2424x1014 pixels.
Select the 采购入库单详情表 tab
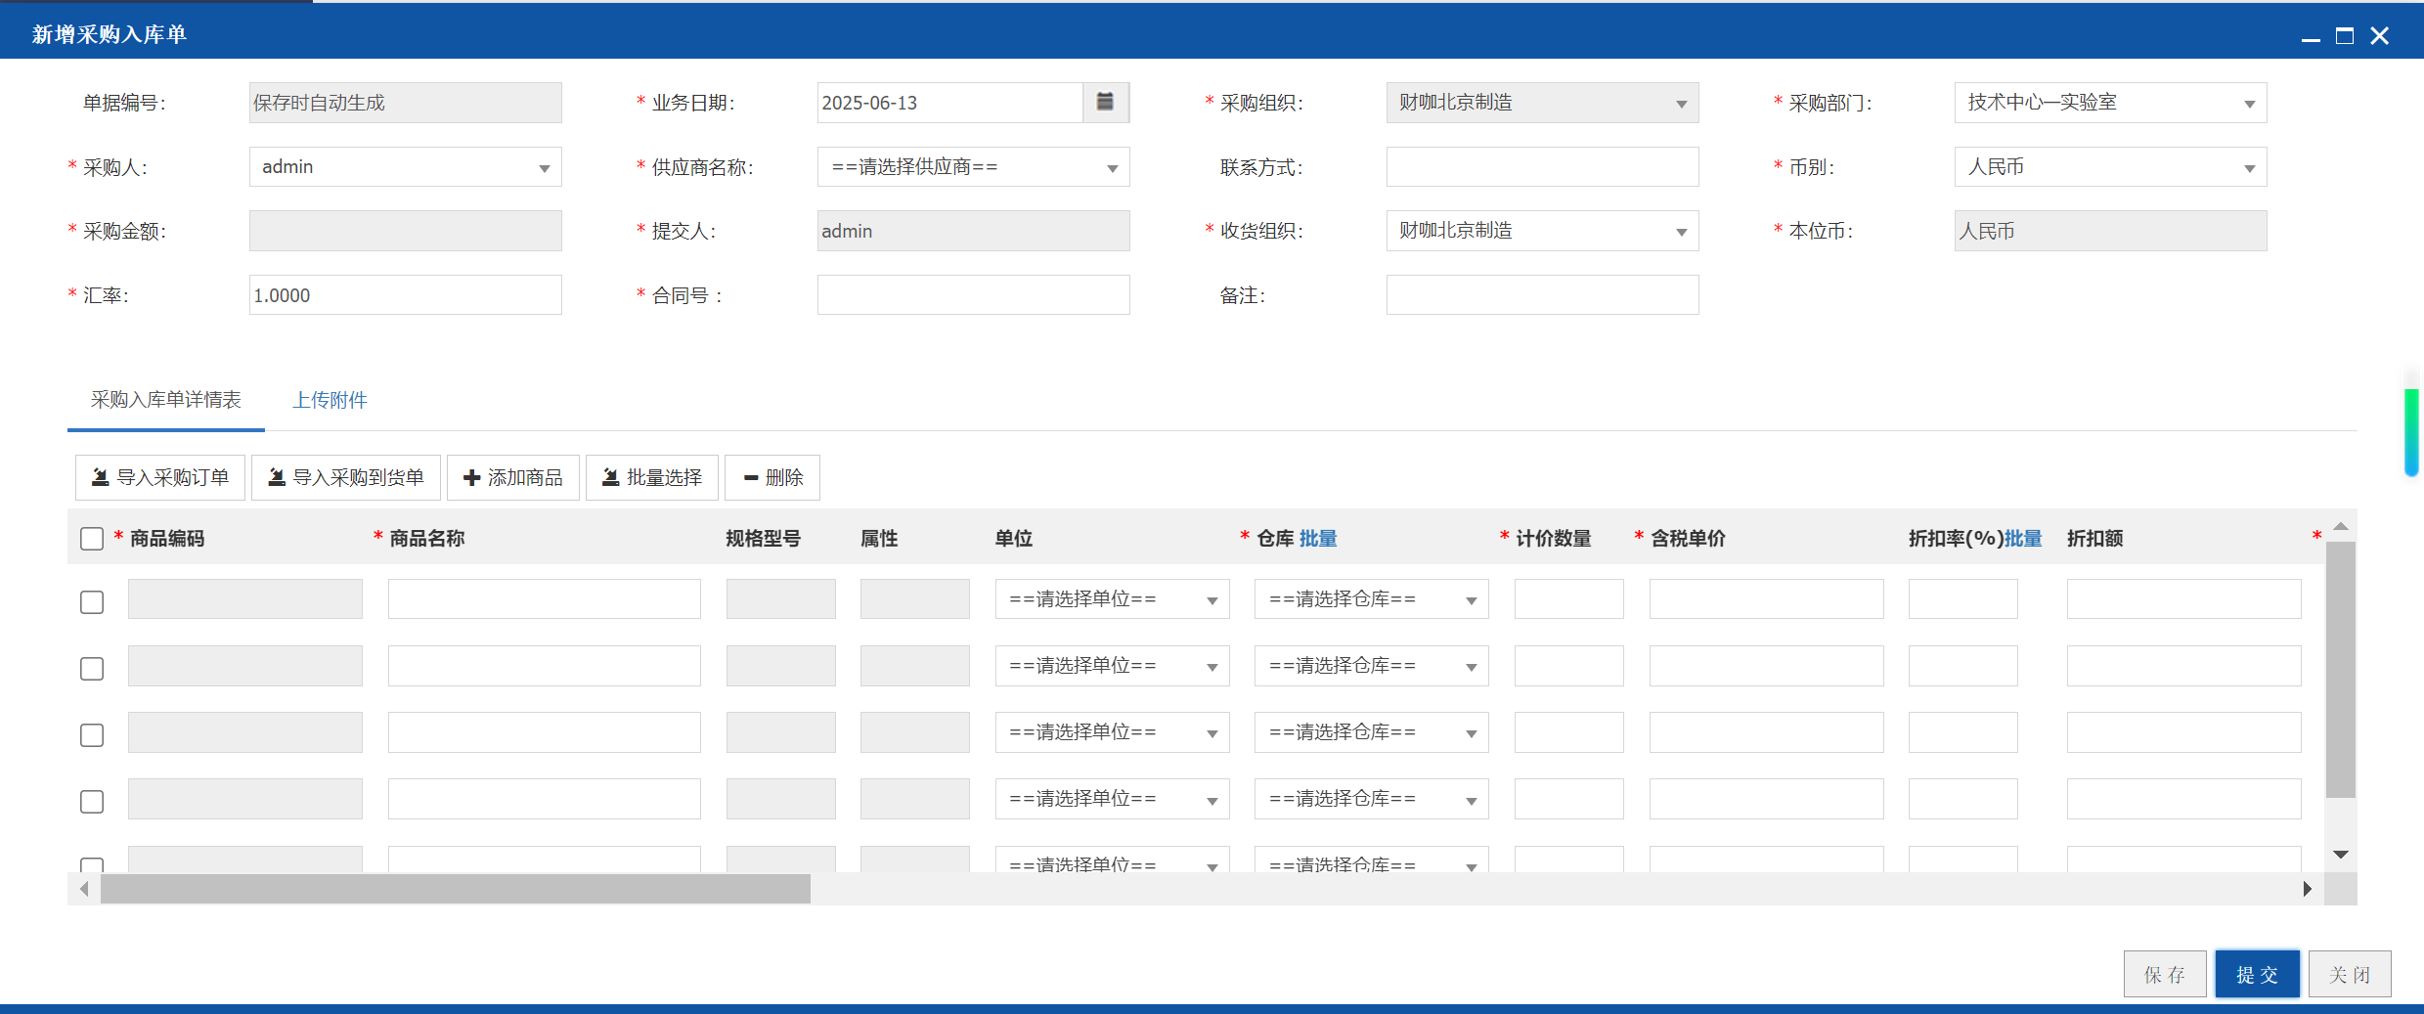point(166,400)
